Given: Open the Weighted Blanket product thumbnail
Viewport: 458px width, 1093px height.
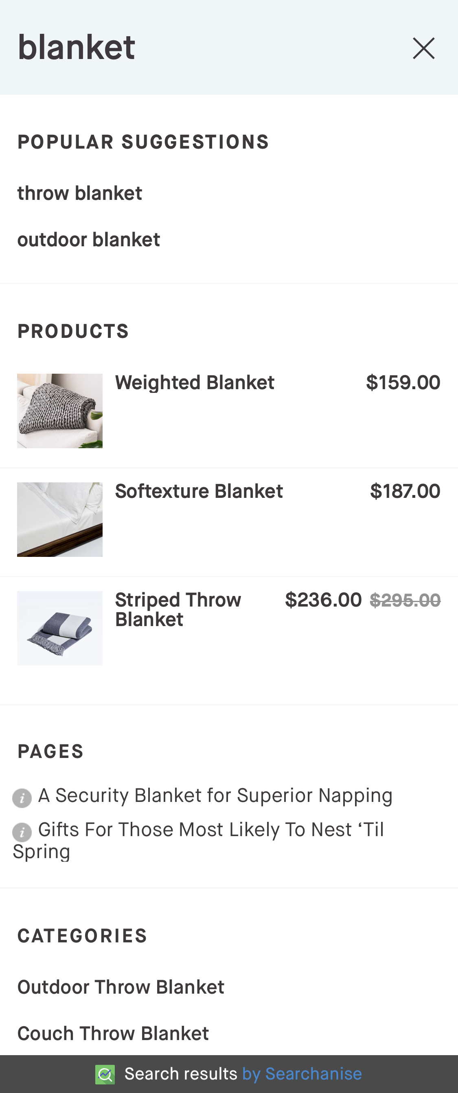Looking at the screenshot, I should (x=60, y=411).
